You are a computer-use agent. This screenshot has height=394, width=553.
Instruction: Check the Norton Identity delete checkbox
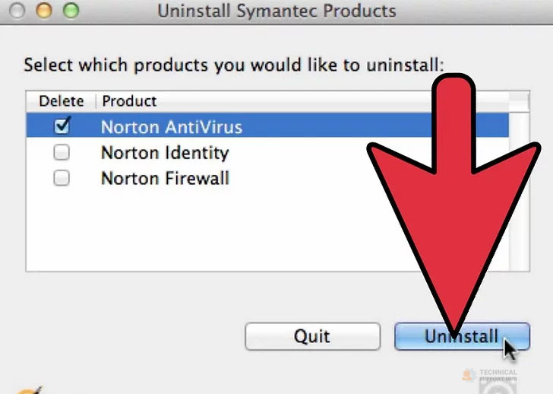pos(62,152)
